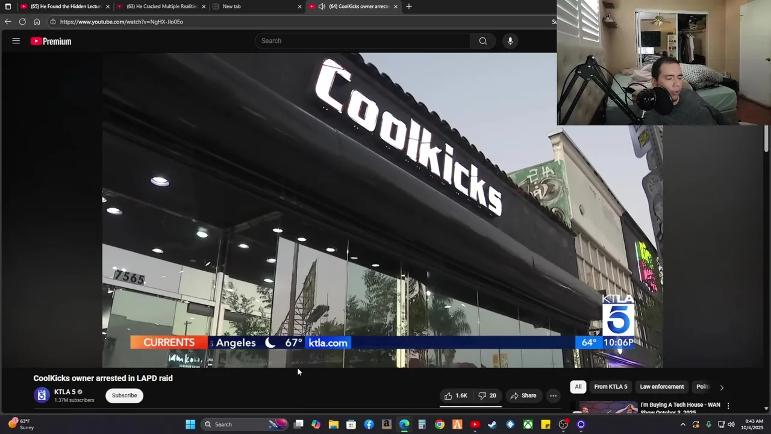
Task: Open the Windows Start menu
Action: 190,424
